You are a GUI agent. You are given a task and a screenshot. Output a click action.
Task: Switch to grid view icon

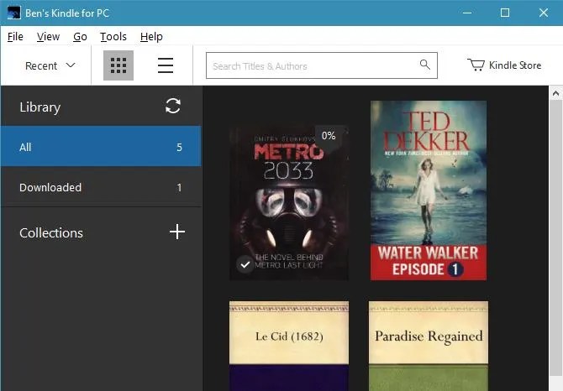tap(118, 65)
